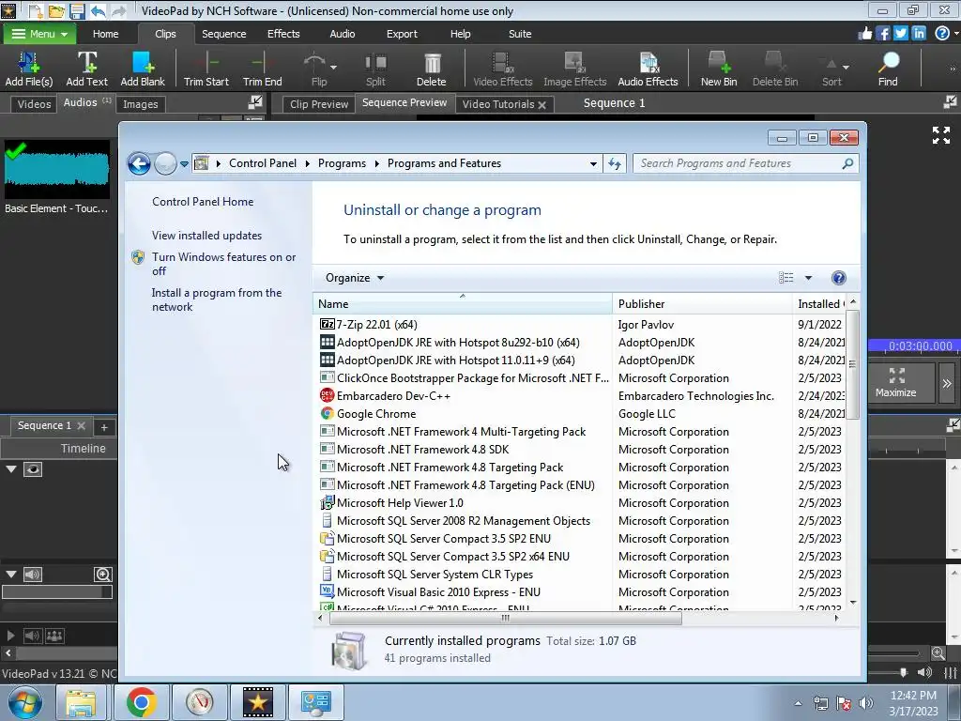This screenshot has width=961, height=721.
Task: Open Windows Start menu
Action: 25,702
